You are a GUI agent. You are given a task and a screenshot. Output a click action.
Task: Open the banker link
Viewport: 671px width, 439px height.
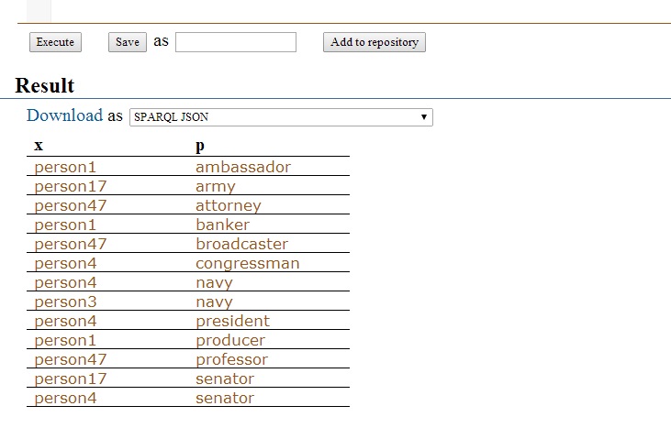(222, 225)
